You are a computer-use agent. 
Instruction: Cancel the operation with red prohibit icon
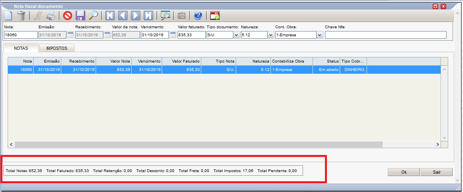pos(67,15)
